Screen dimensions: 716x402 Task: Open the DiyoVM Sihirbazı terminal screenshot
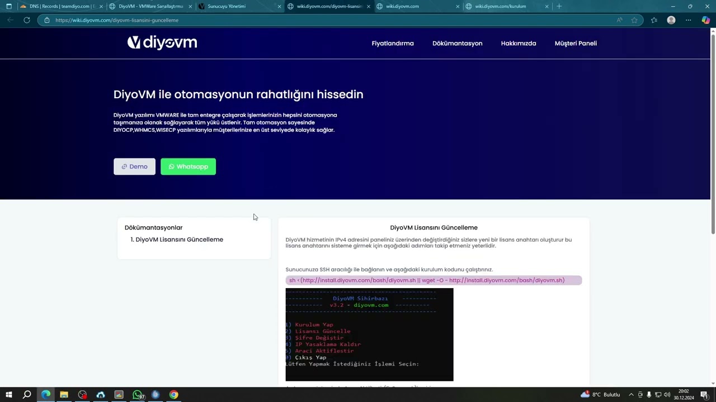tap(369, 334)
